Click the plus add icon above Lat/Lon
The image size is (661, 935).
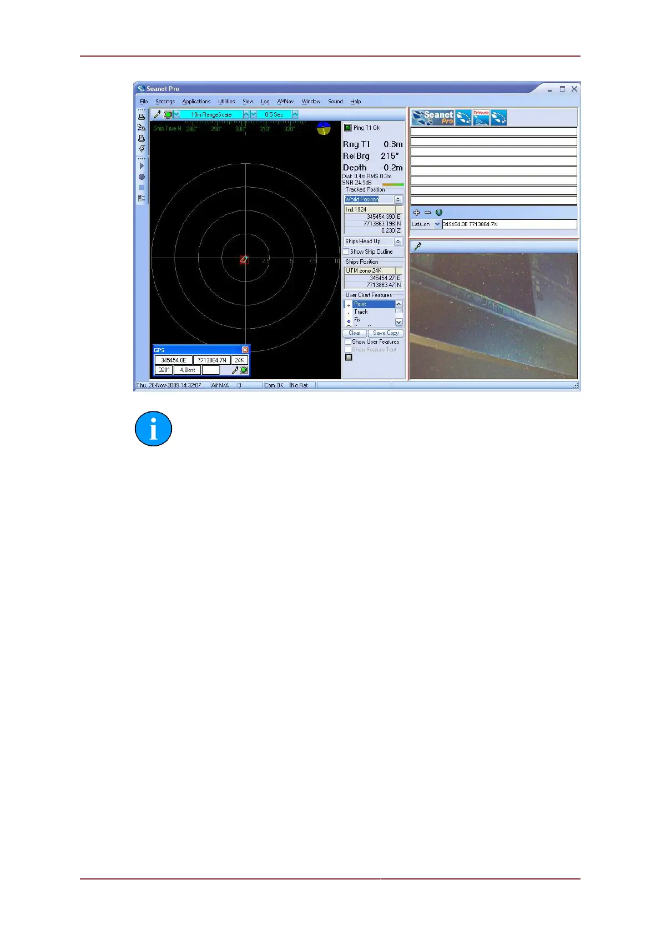(417, 213)
